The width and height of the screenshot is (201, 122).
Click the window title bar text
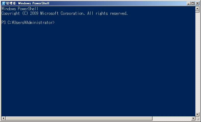tap(28, 3)
